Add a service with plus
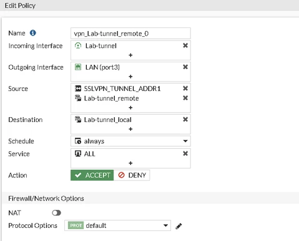The width and height of the screenshot is (299, 241). tap(130, 163)
